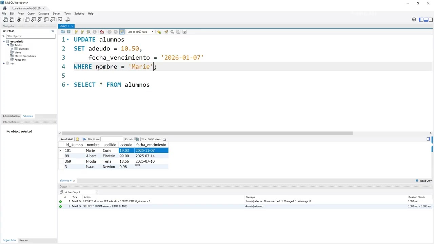Sort by the adeudo column header
The image size is (434, 244).
pyautogui.click(x=126, y=145)
